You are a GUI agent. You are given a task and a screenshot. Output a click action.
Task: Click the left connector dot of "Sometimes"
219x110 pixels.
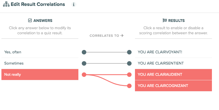tap(84, 63)
